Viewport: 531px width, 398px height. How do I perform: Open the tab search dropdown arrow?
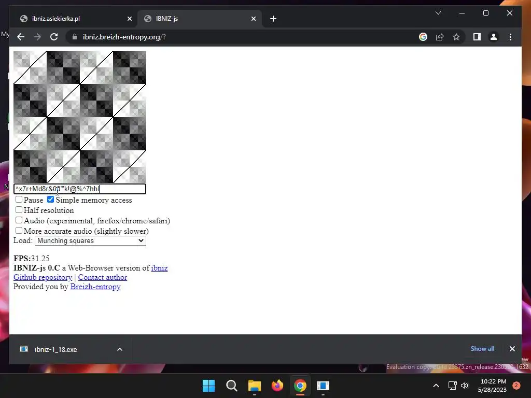click(x=438, y=13)
